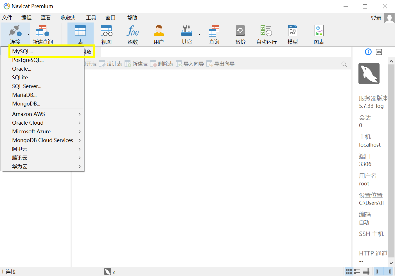Open the Favorites (收藏夹) menu

tap(68, 18)
